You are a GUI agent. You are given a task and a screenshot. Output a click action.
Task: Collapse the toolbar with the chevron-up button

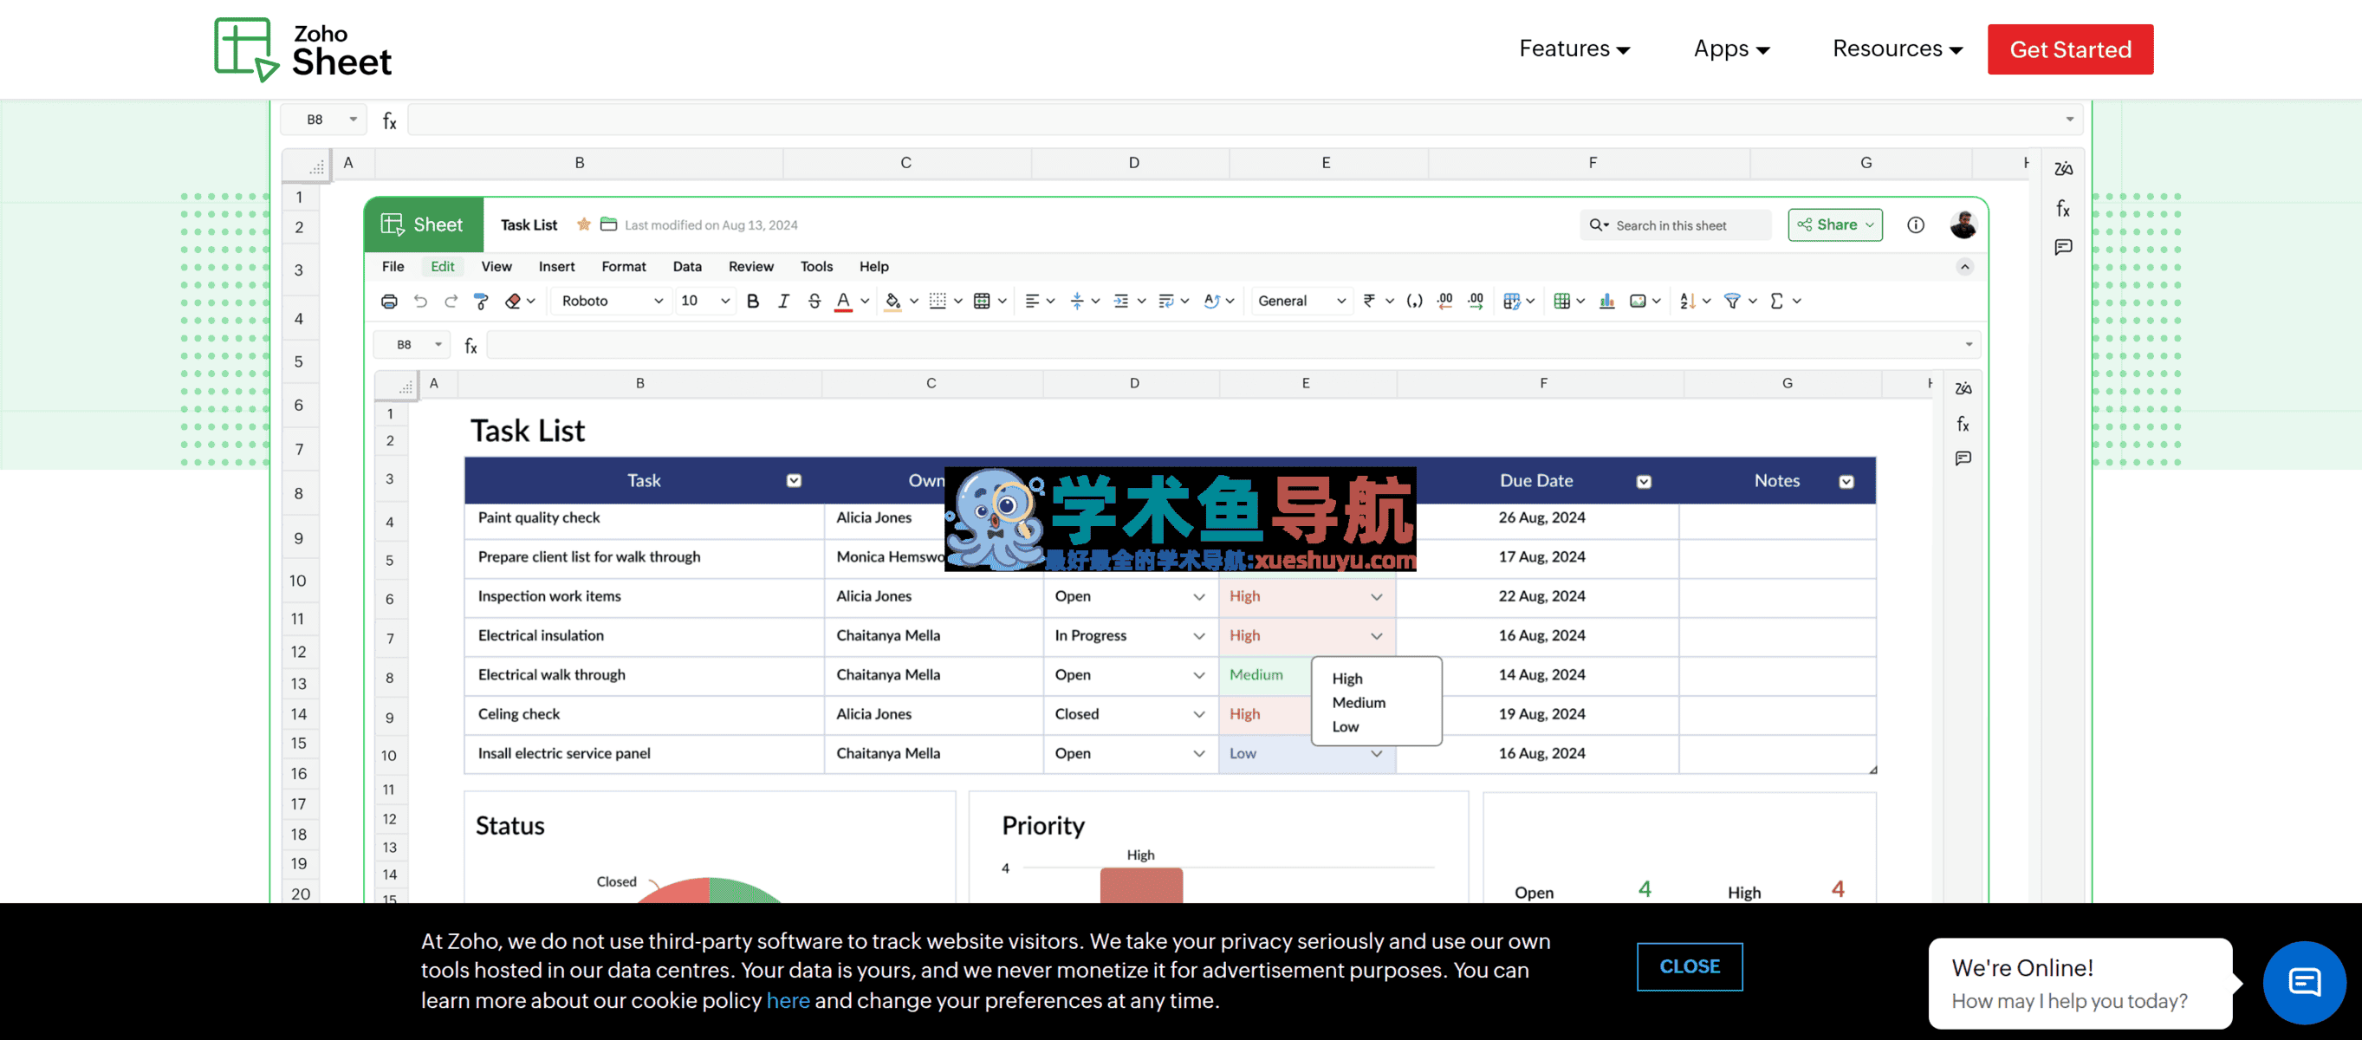[1964, 267]
